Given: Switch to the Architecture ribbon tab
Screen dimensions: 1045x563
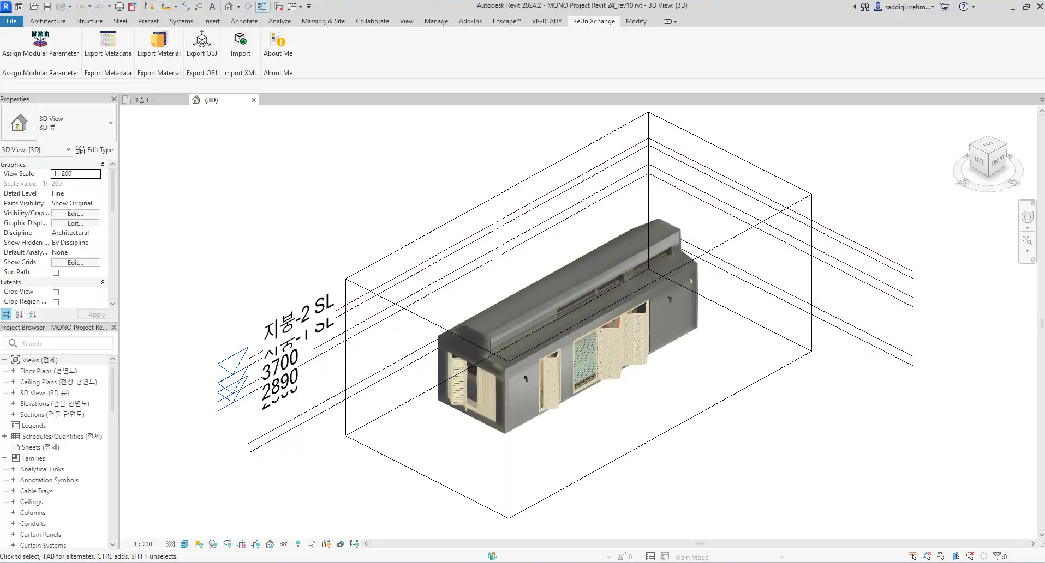Looking at the screenshot, I should tap(47, 21).
